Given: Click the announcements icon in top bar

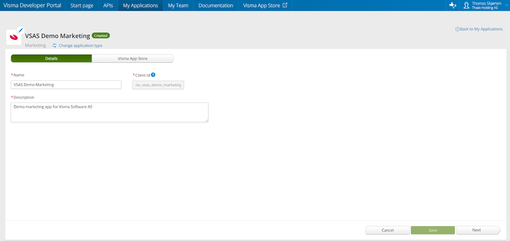Looking at the screenshot, I should pos(452,6).
